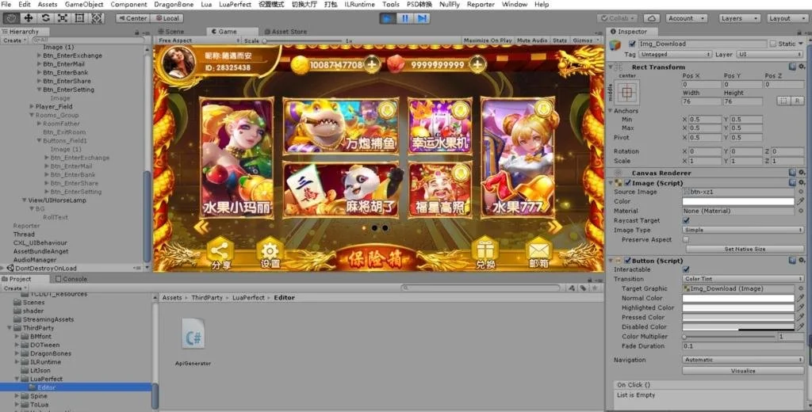Click the Set Native Size button

point(744,249)
